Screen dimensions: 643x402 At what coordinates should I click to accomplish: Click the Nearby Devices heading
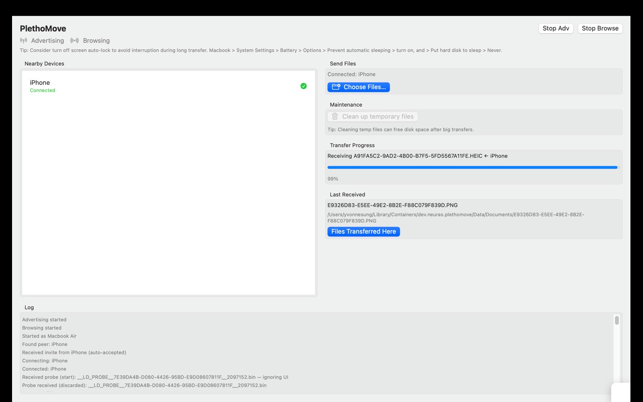tap(44, 64)
